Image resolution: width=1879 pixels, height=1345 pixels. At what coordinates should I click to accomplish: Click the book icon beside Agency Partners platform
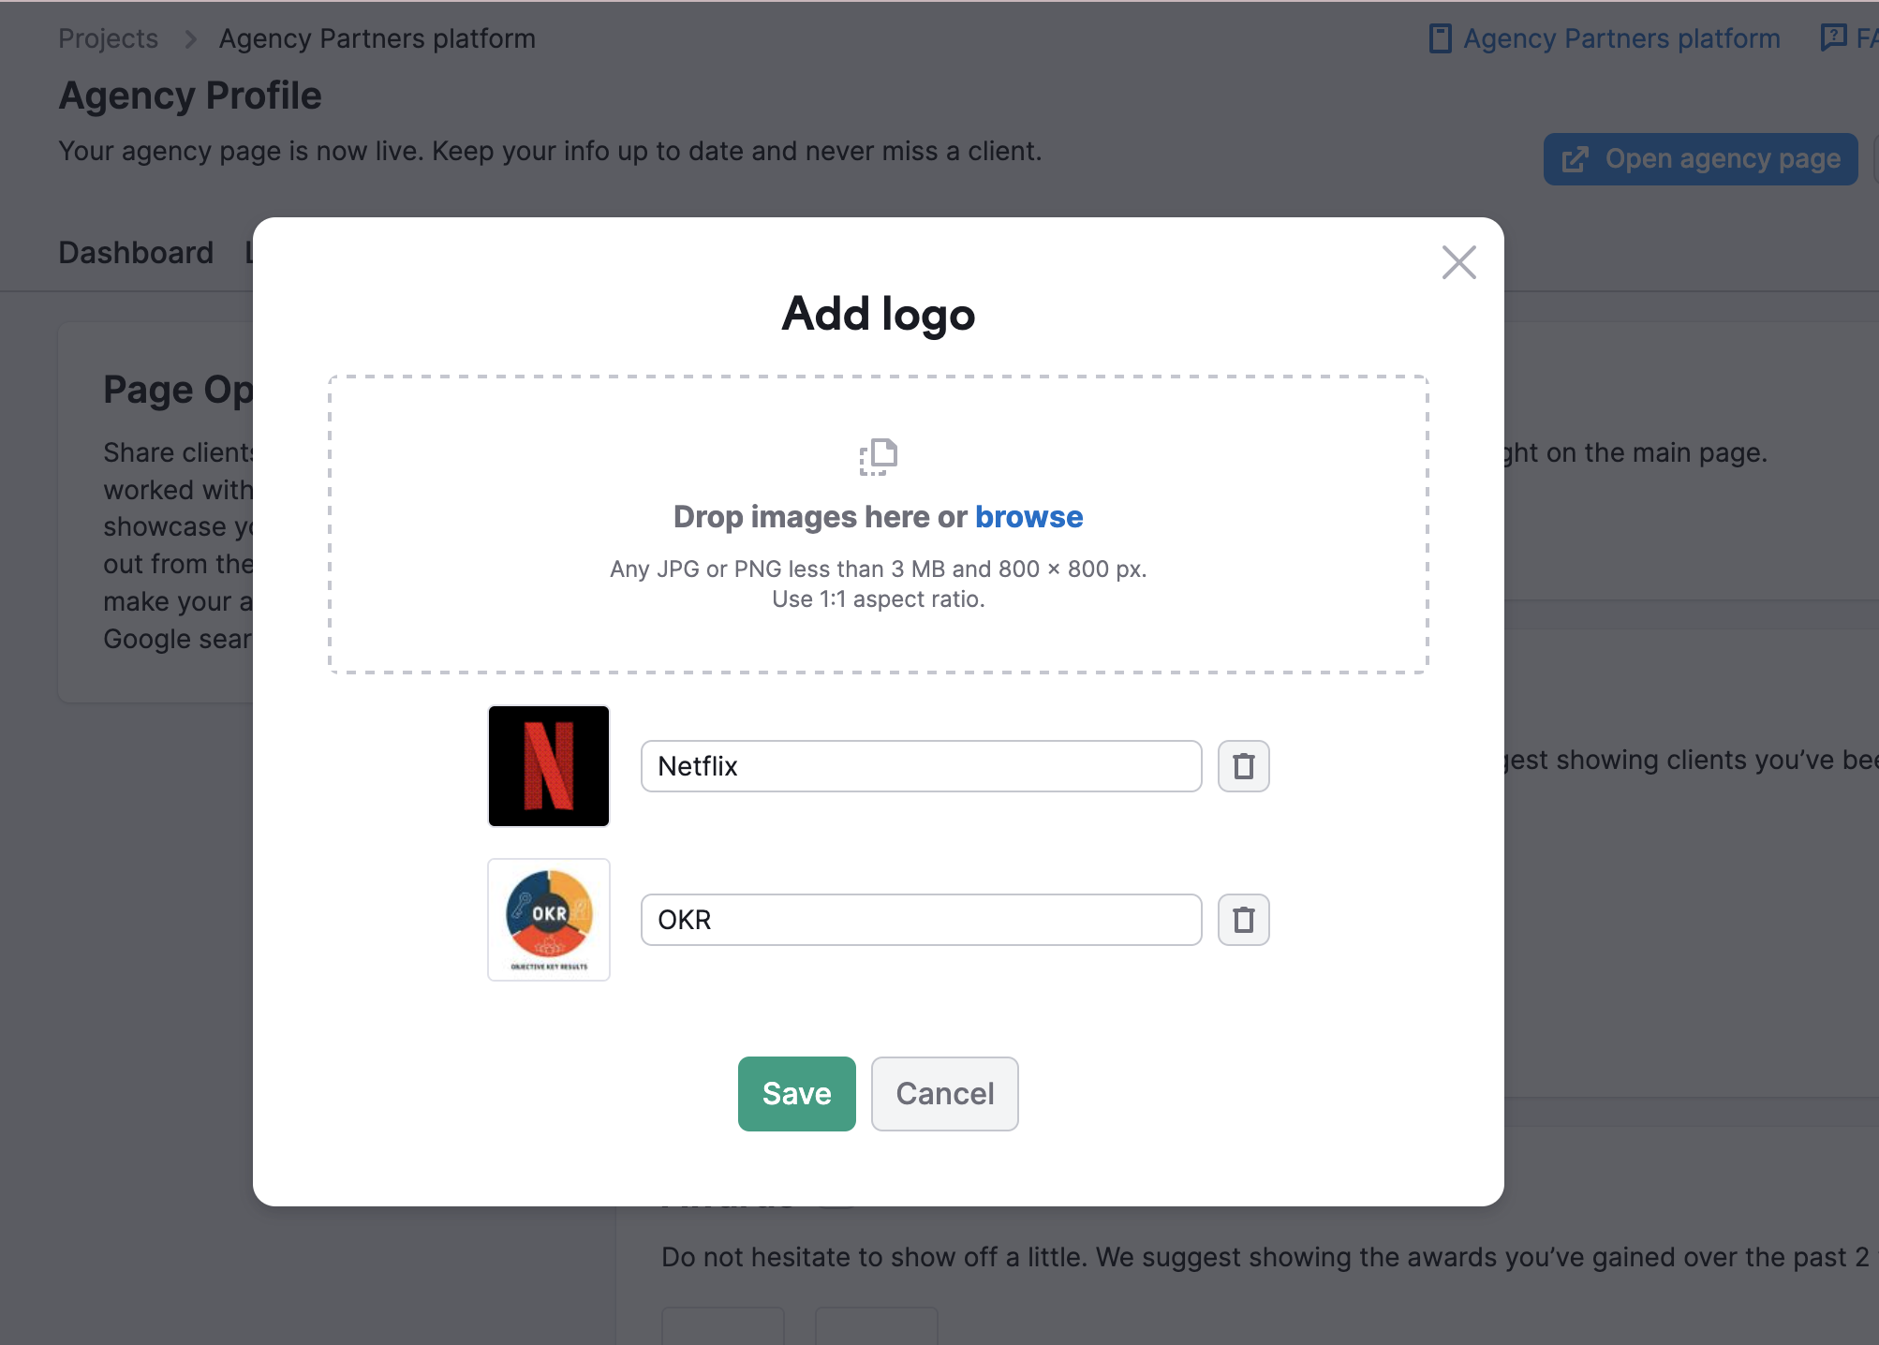[x=1441, y=38]
